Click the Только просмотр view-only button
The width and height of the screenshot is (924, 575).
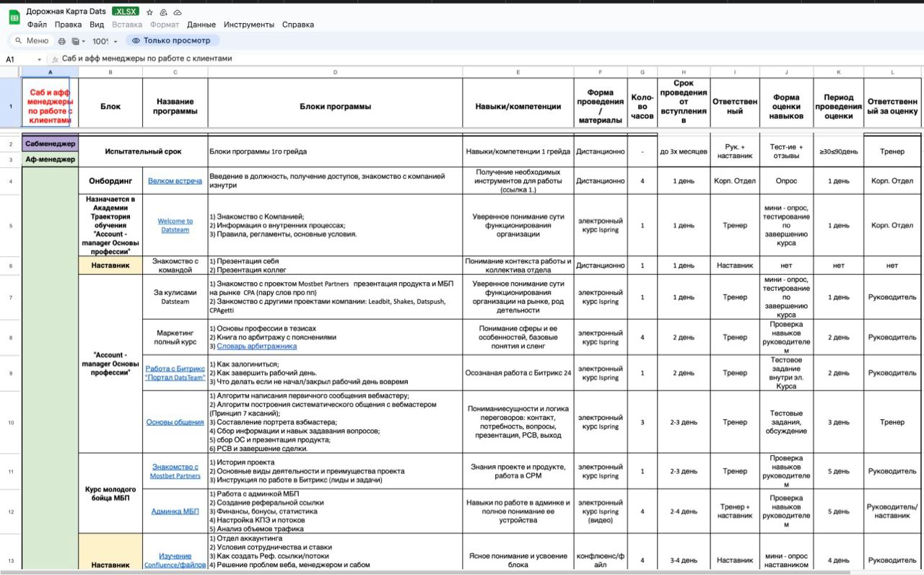coord(171,41)
